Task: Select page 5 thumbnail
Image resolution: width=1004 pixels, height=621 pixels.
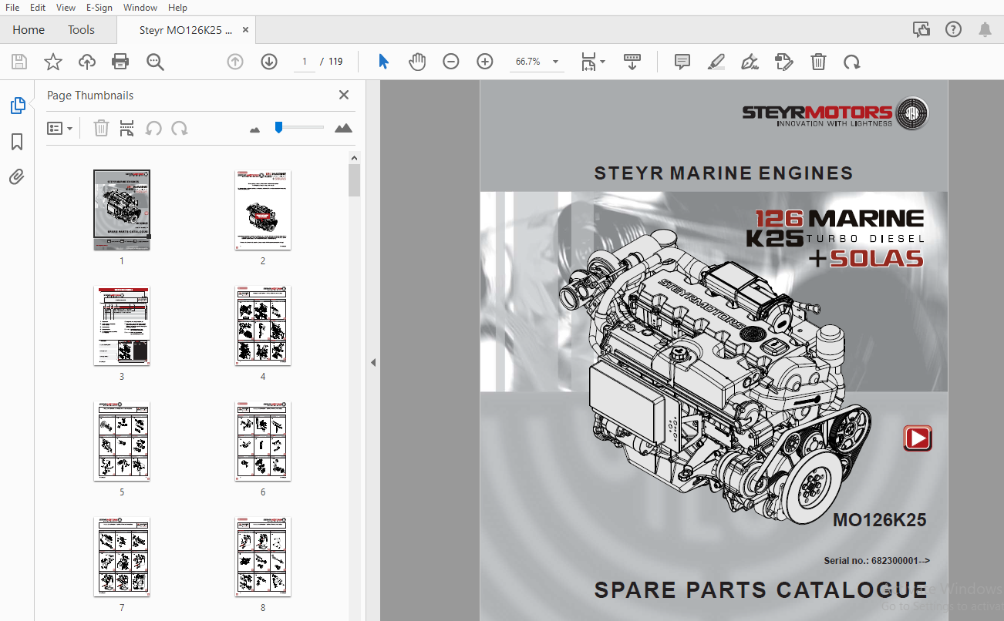Action: click(122, 441)
